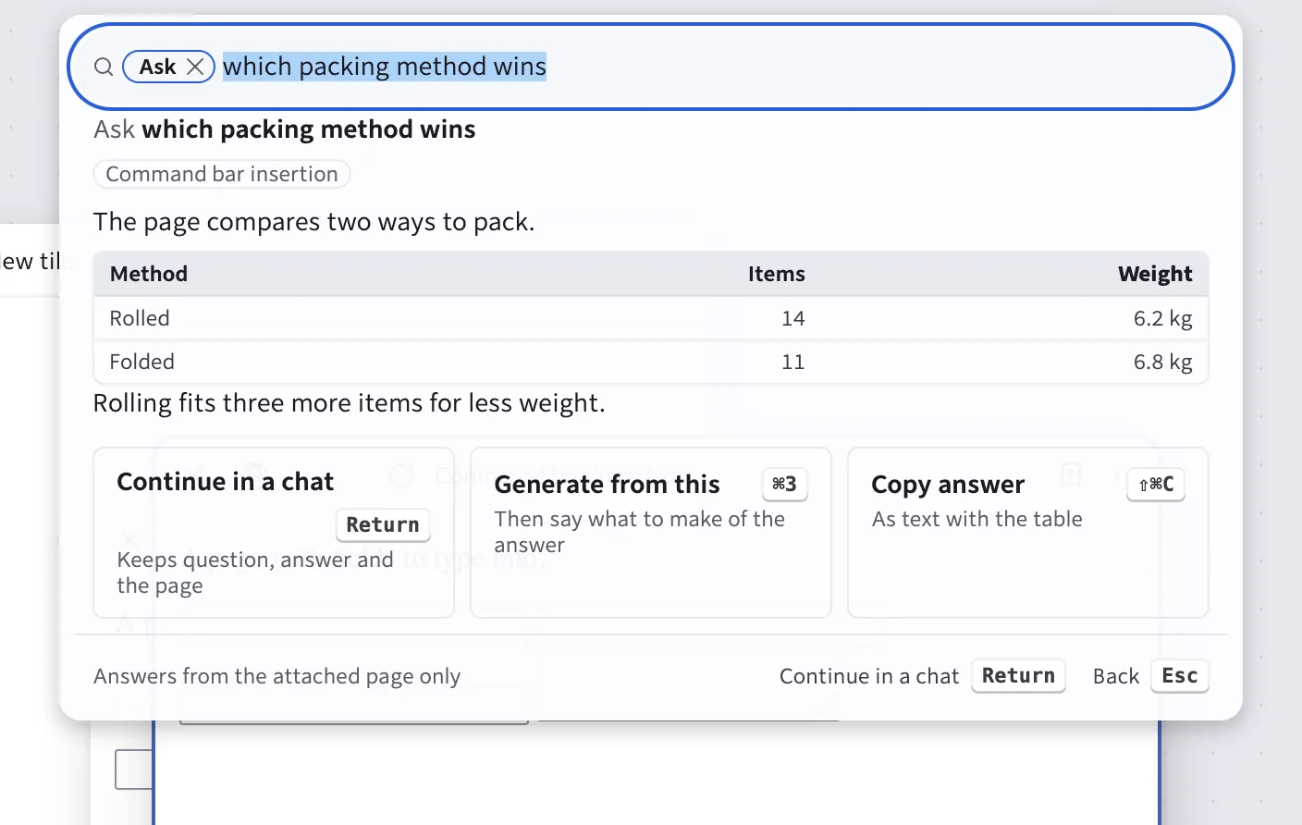
Task: Click the 11 items value
Action: [793, 362]
